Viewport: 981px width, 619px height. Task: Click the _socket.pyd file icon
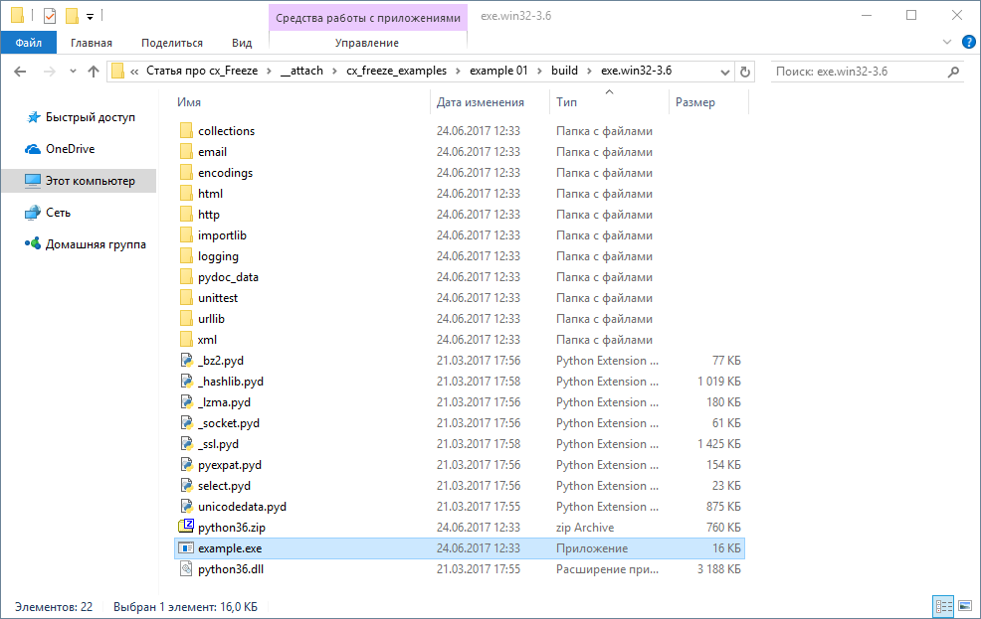[x=186, y=423]
